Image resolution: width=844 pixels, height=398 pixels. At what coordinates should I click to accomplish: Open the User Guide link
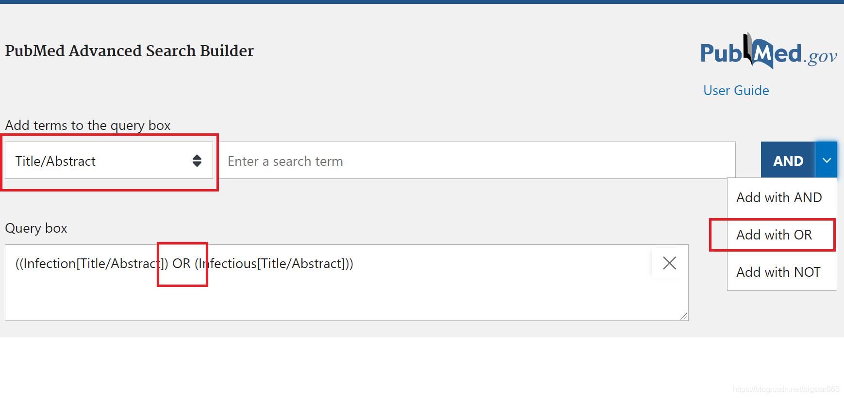736,90
